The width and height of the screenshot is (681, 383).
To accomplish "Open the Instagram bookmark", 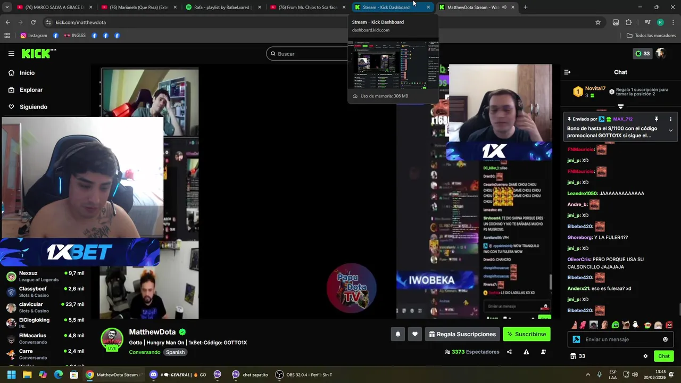I will pos(34,36).
